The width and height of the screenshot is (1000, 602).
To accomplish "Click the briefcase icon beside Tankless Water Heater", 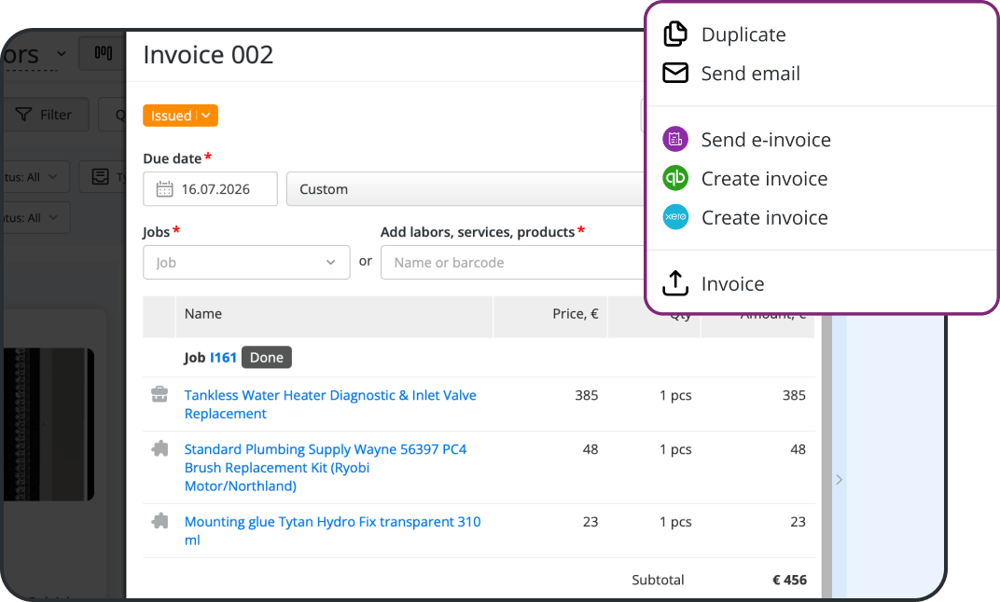I will 160,395.
